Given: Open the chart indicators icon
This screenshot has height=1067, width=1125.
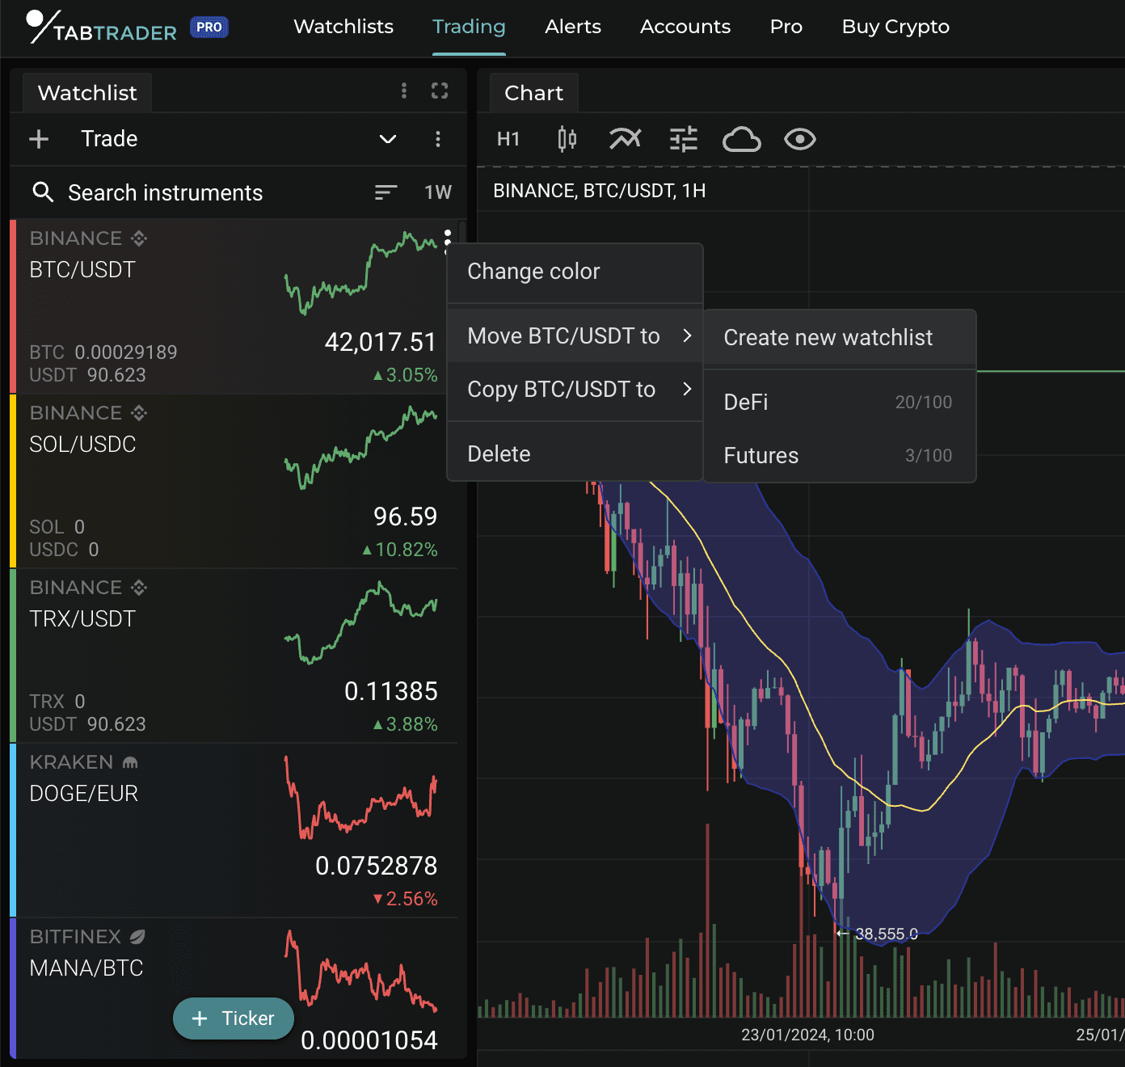Looking at the screenshot, I should 626,139.
